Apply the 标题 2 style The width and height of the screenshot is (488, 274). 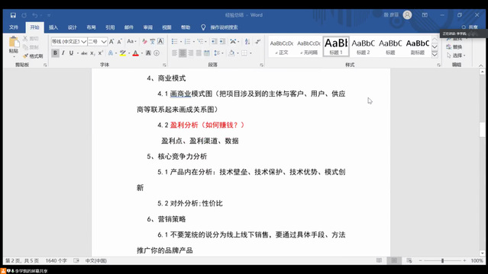[364, 46]
